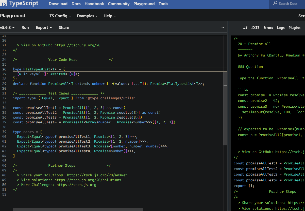Click the Share button
Viewport: 305px width, 211px height.
(x=64, y=28)
